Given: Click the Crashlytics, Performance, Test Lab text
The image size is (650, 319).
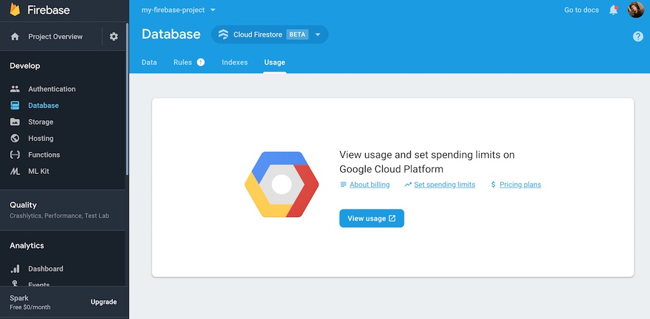Looking at the screenshot, I should pyautogui.click(x=59, y=216).
